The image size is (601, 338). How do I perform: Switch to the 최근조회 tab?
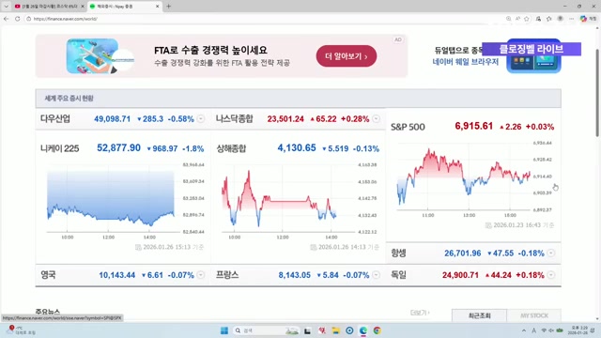(479, 315)
